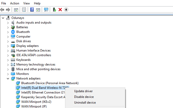The height and width of the screenshot is (108, 173).
Task: Select the Display adapters label
Action: (27, 46)
